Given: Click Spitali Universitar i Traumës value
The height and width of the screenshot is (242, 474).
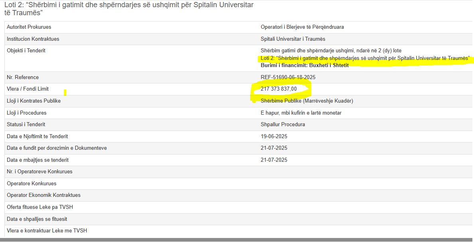Looking at the screenshot, I should coord(293,39).
